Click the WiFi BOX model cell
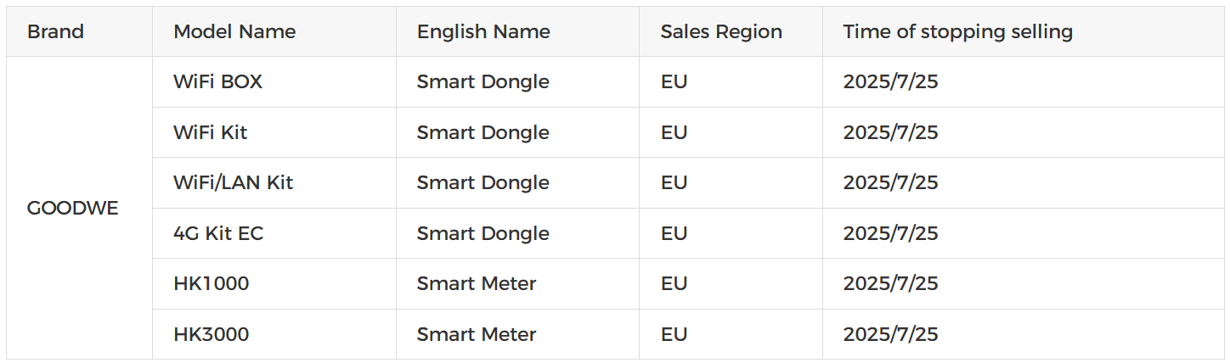Image resolution: width=1230 pixels, height=363 pixels. click(217, 82)
